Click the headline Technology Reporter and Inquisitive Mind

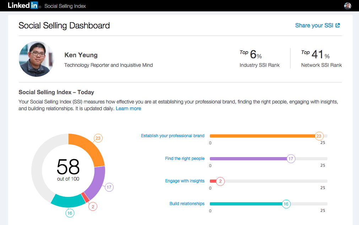(x=109, y=65)
